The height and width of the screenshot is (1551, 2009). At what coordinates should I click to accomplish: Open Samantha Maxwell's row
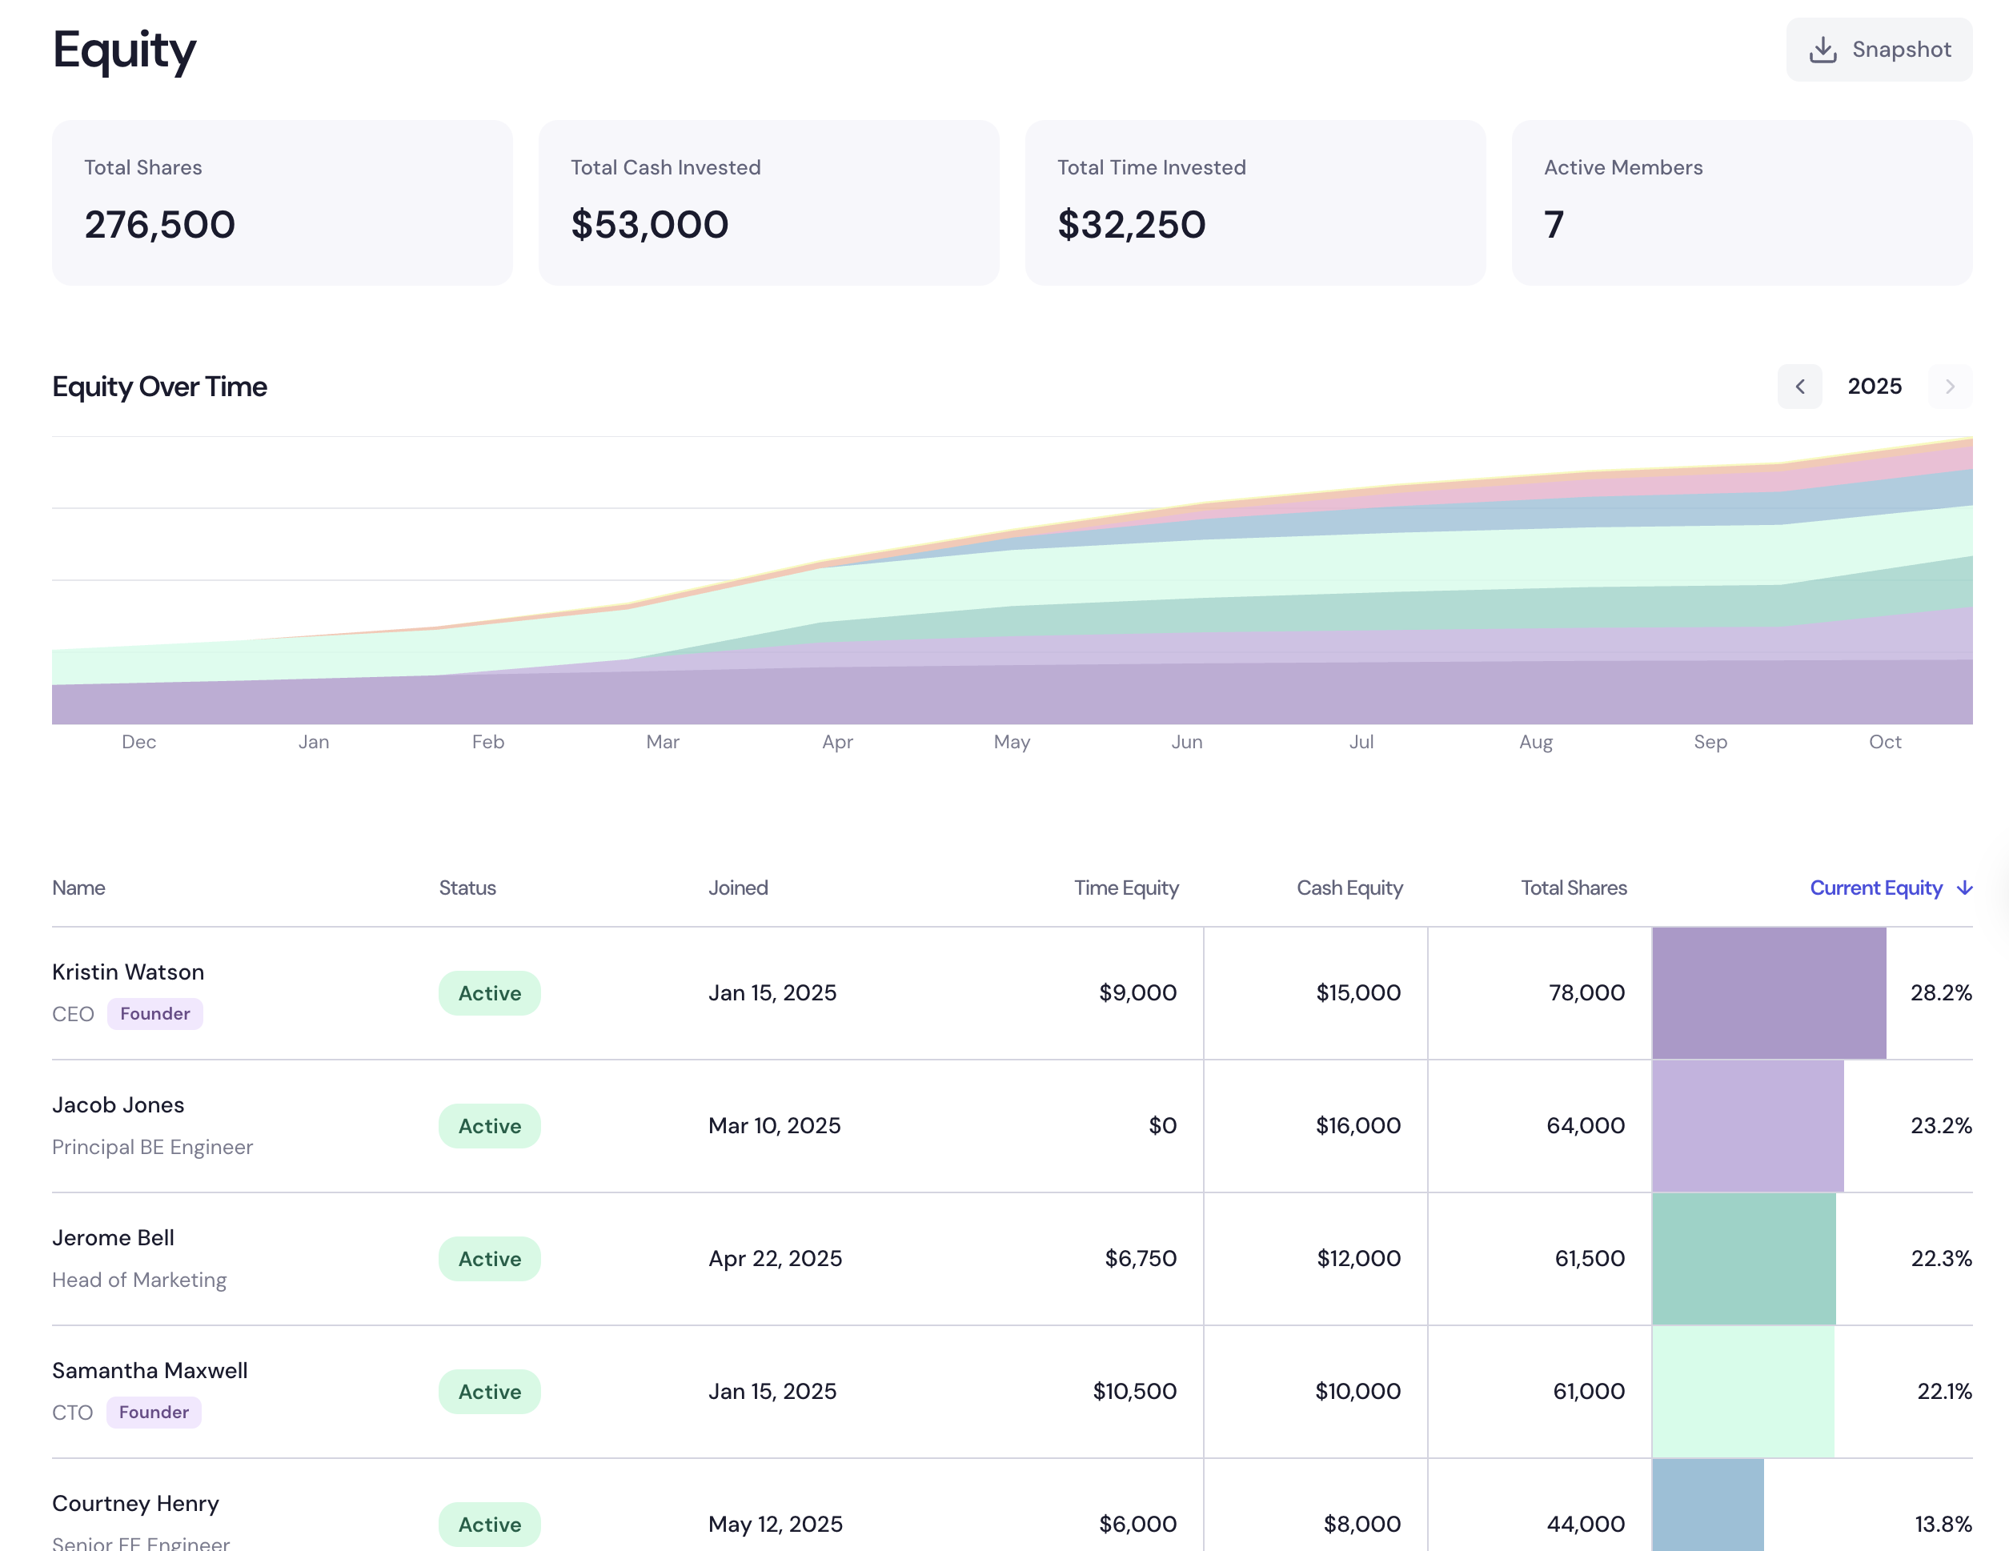pyautogui.click(x=1012, y=1391)
